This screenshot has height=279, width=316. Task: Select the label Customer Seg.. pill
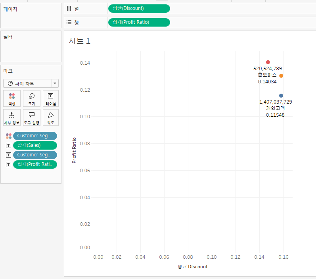pyautogui.click(x=35, y=155)
